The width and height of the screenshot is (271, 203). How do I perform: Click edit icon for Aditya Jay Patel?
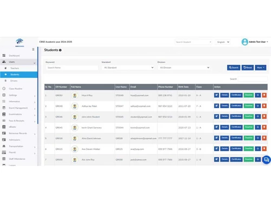click(x=216, y=106)
